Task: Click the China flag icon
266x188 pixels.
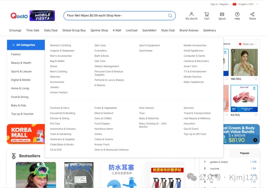Action: pyautogui.click(x=235, y=4)
